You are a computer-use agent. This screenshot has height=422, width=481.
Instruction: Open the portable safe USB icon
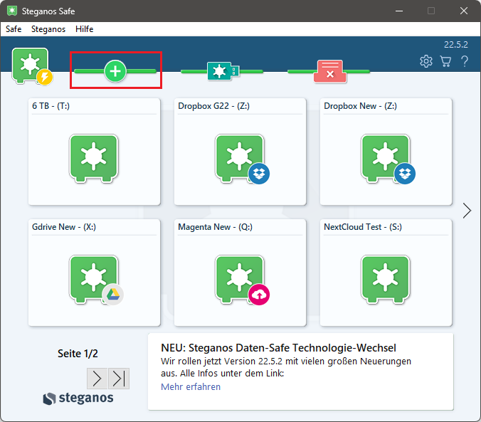point(221,70)
